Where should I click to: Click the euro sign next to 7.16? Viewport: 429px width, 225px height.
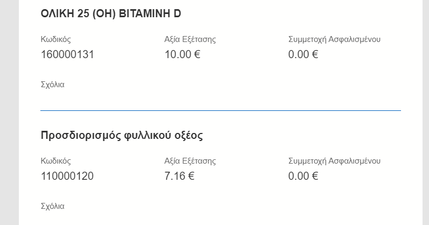point(191,176)
